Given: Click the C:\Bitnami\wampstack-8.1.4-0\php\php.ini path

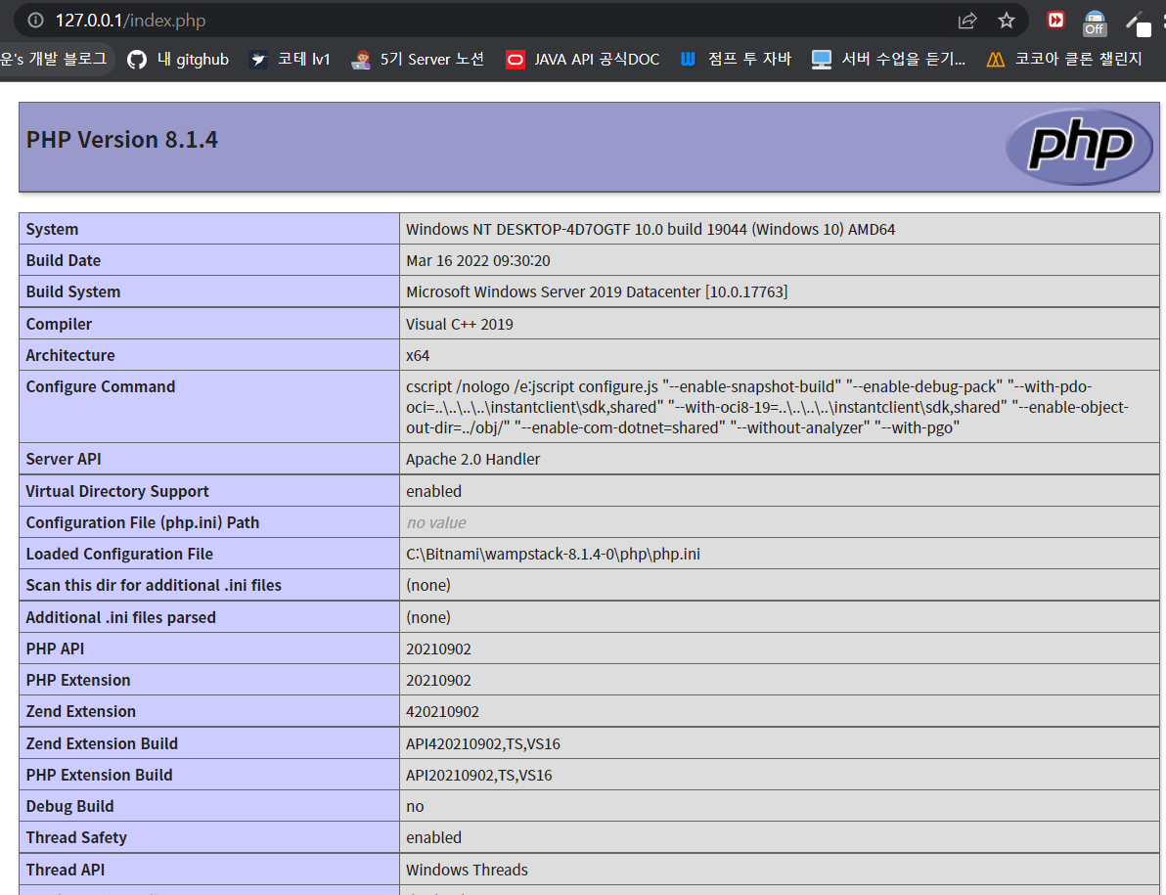Looking at the screenshot, I should click(553, 554).
